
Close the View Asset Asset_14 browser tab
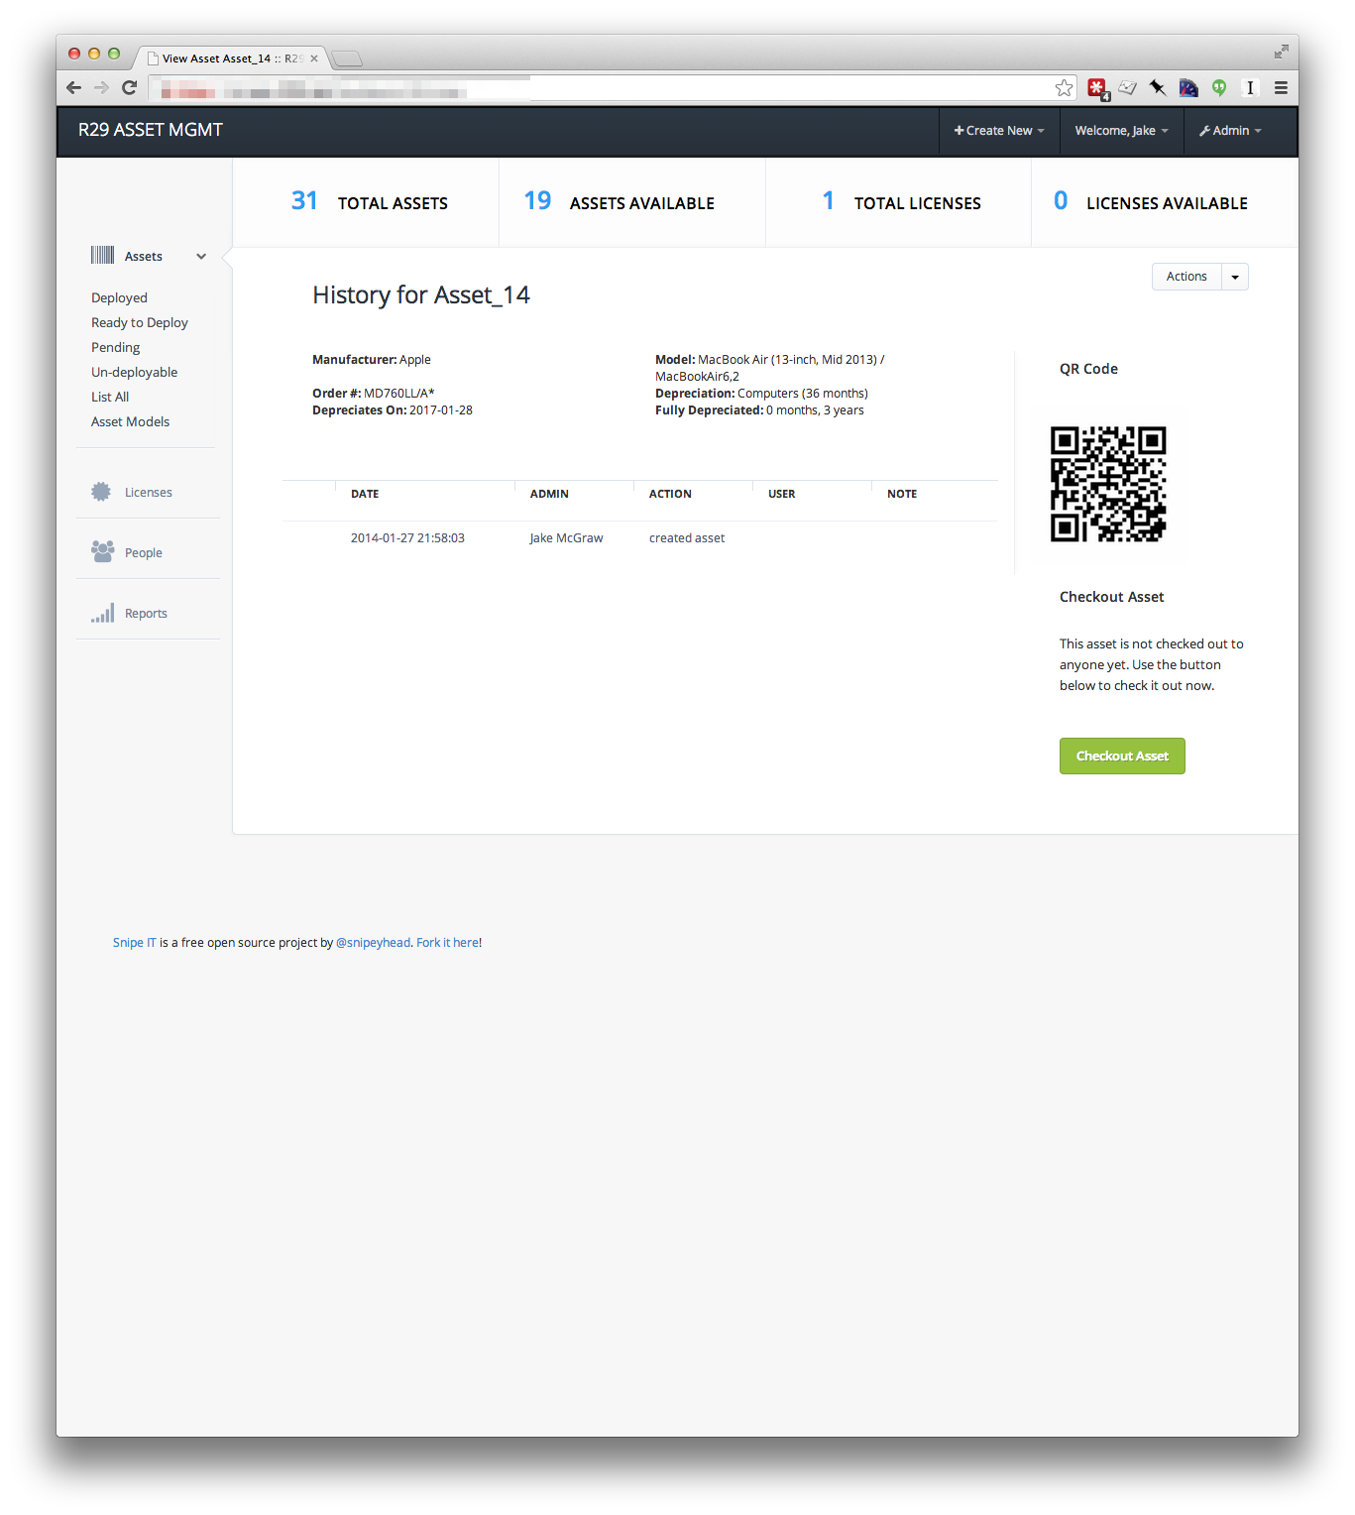[x=314, y=58]
